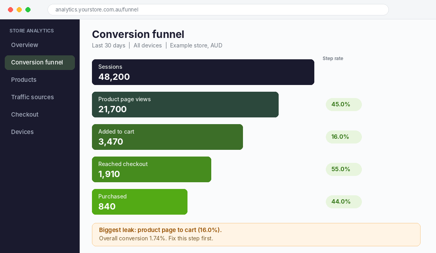The width and height of the screenshot is (436, 253).
Task: Click the 16.0% step rate badge
Action: (344, 137)
